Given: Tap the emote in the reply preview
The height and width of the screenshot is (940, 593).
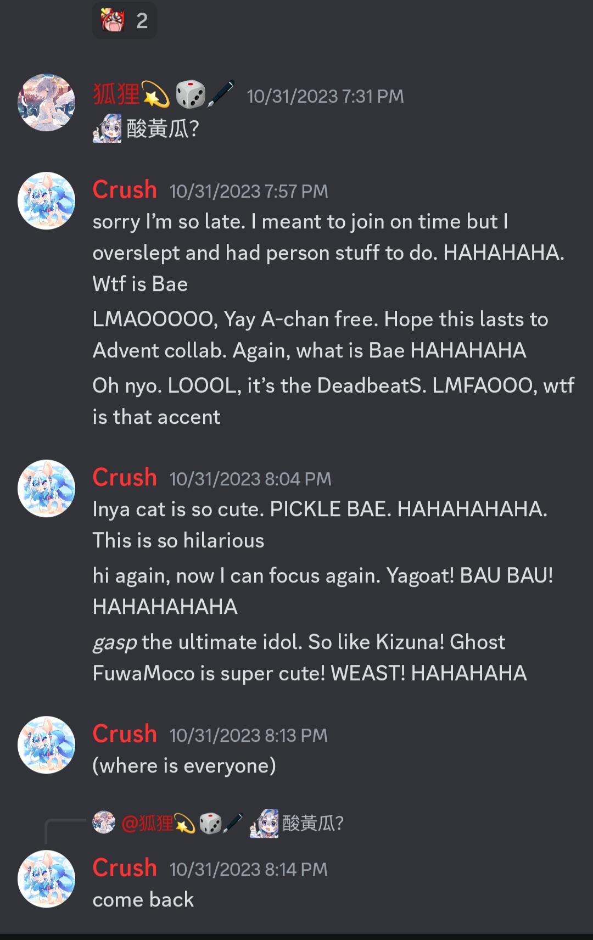Looking at the screenshot, I should (264, 823).
